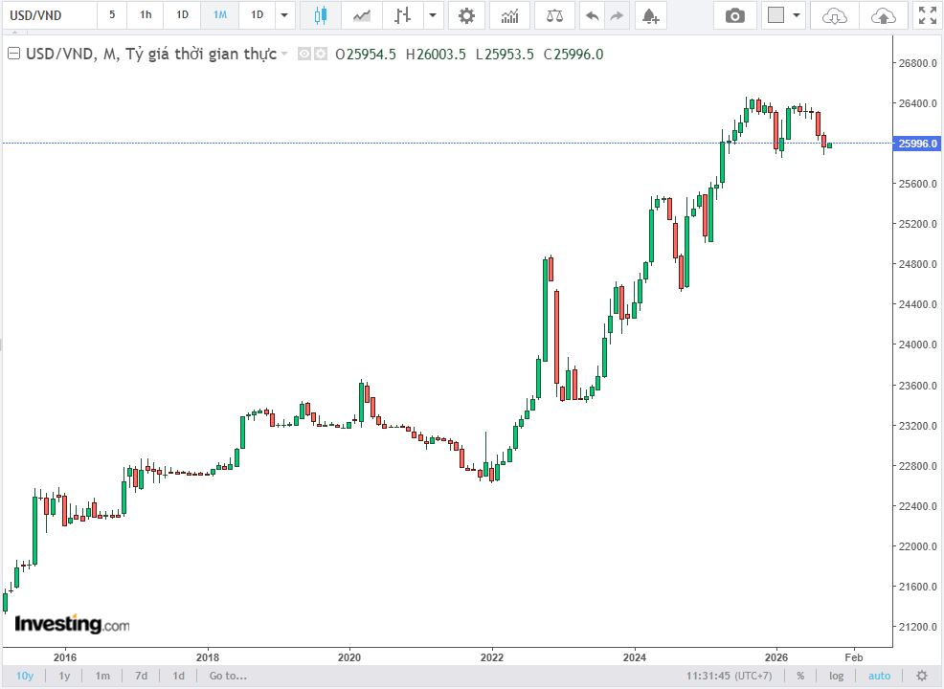Create an alert with bell-plus icon
Image resolution: width=944 pixels, height=689 pixels.
click(650, 15)
